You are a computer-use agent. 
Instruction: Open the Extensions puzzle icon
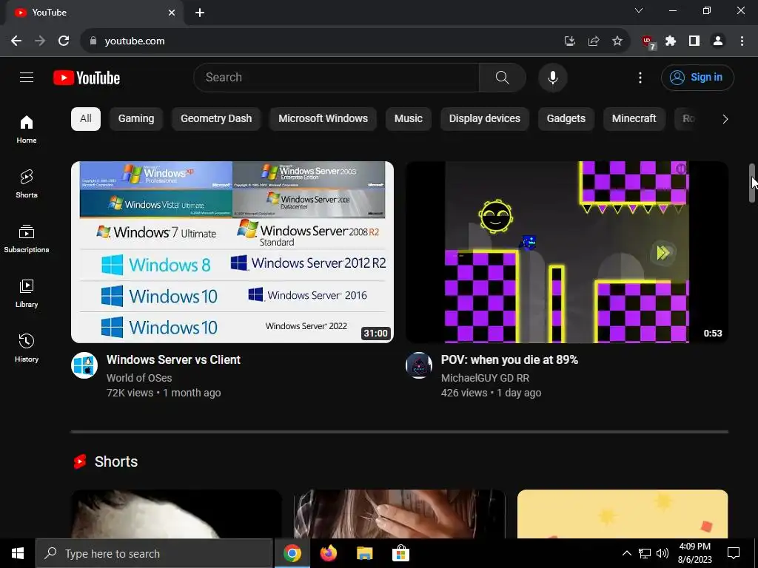coord(671,41)
